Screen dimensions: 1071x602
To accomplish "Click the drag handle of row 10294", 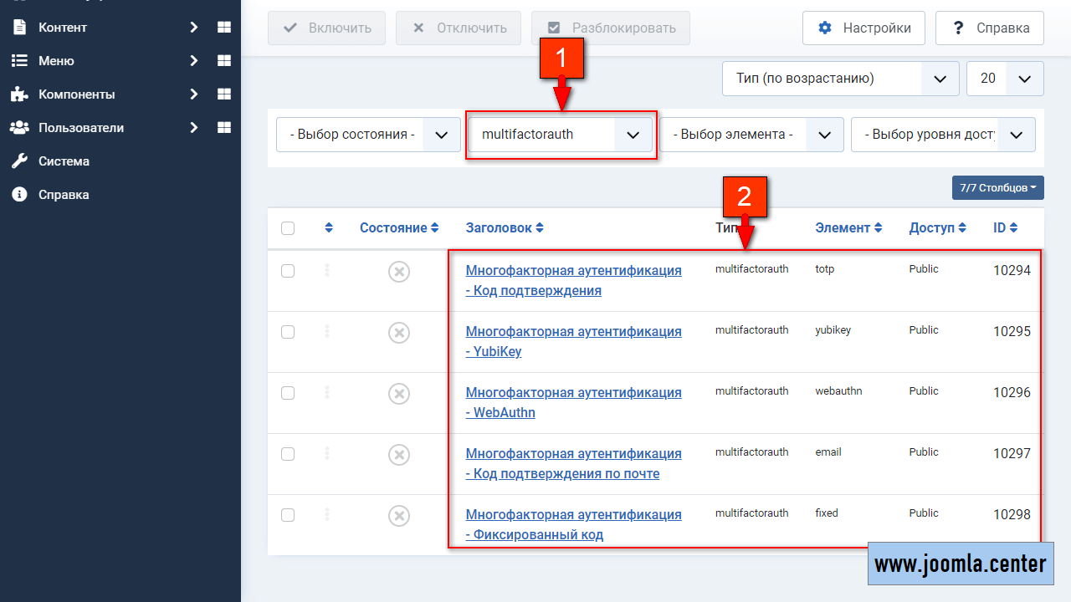I will click(327, 271).
